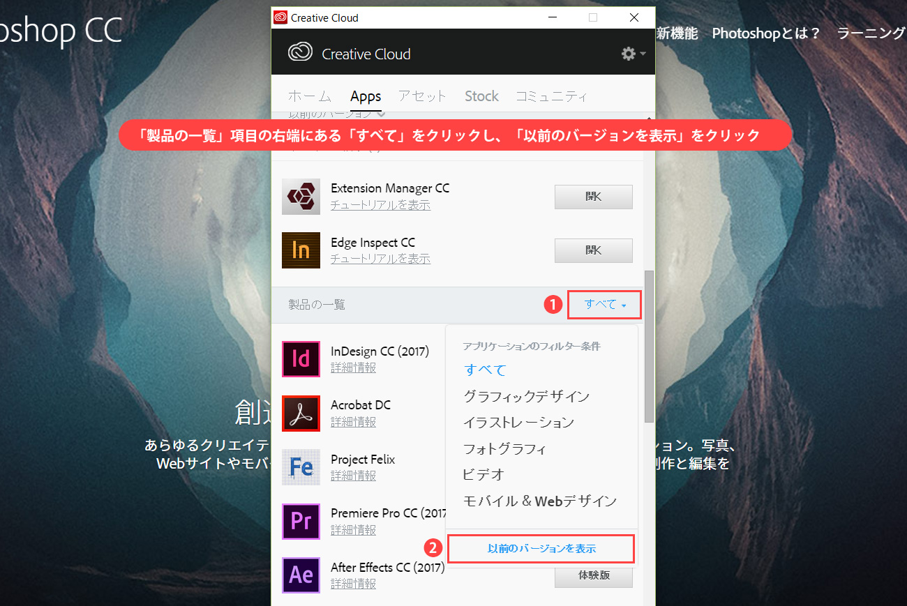
Task: Click After Effects CC (2017) product name
Action: 388,568
